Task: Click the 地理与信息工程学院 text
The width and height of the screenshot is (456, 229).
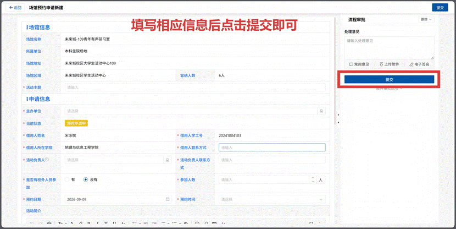Action: [81, 148]
